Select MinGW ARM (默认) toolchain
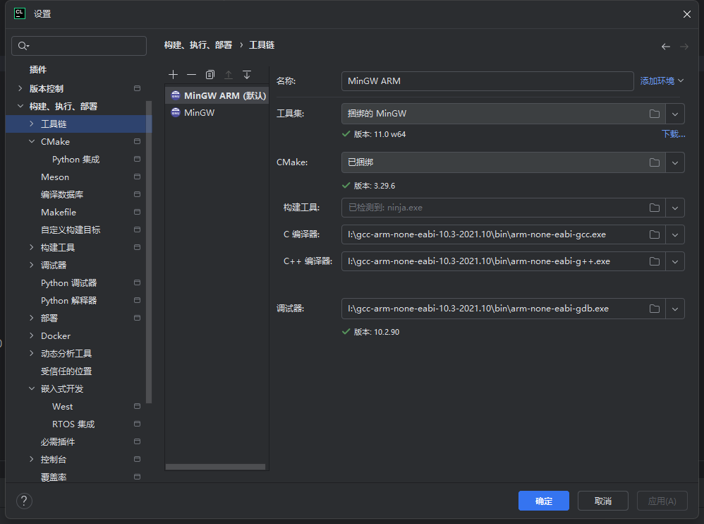 pyautogui.click(x=217, y=96)
